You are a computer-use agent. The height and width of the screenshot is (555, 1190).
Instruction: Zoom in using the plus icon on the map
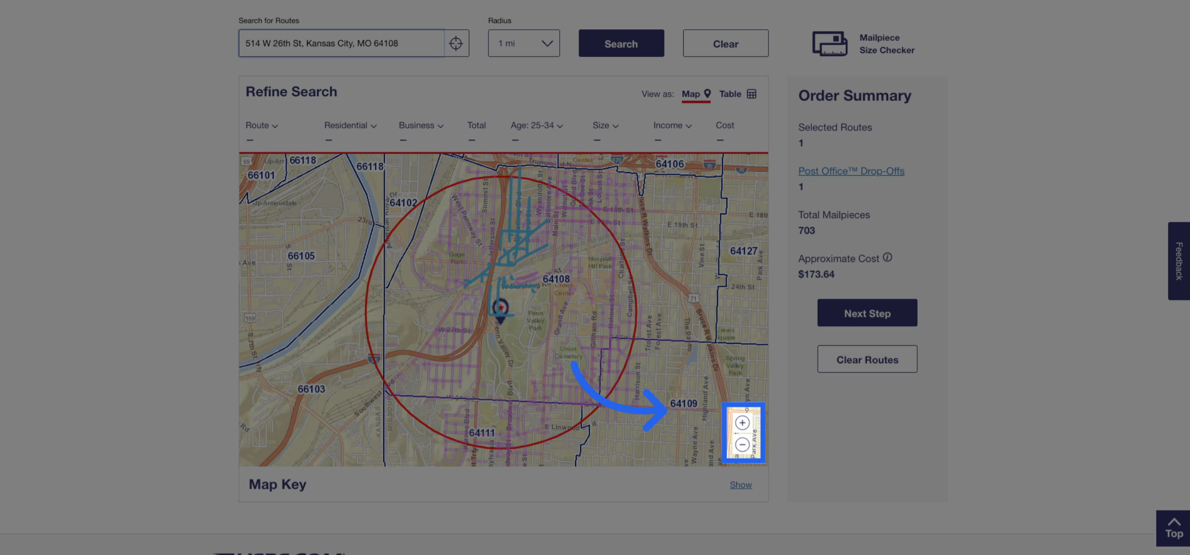[x=742, y=422]
